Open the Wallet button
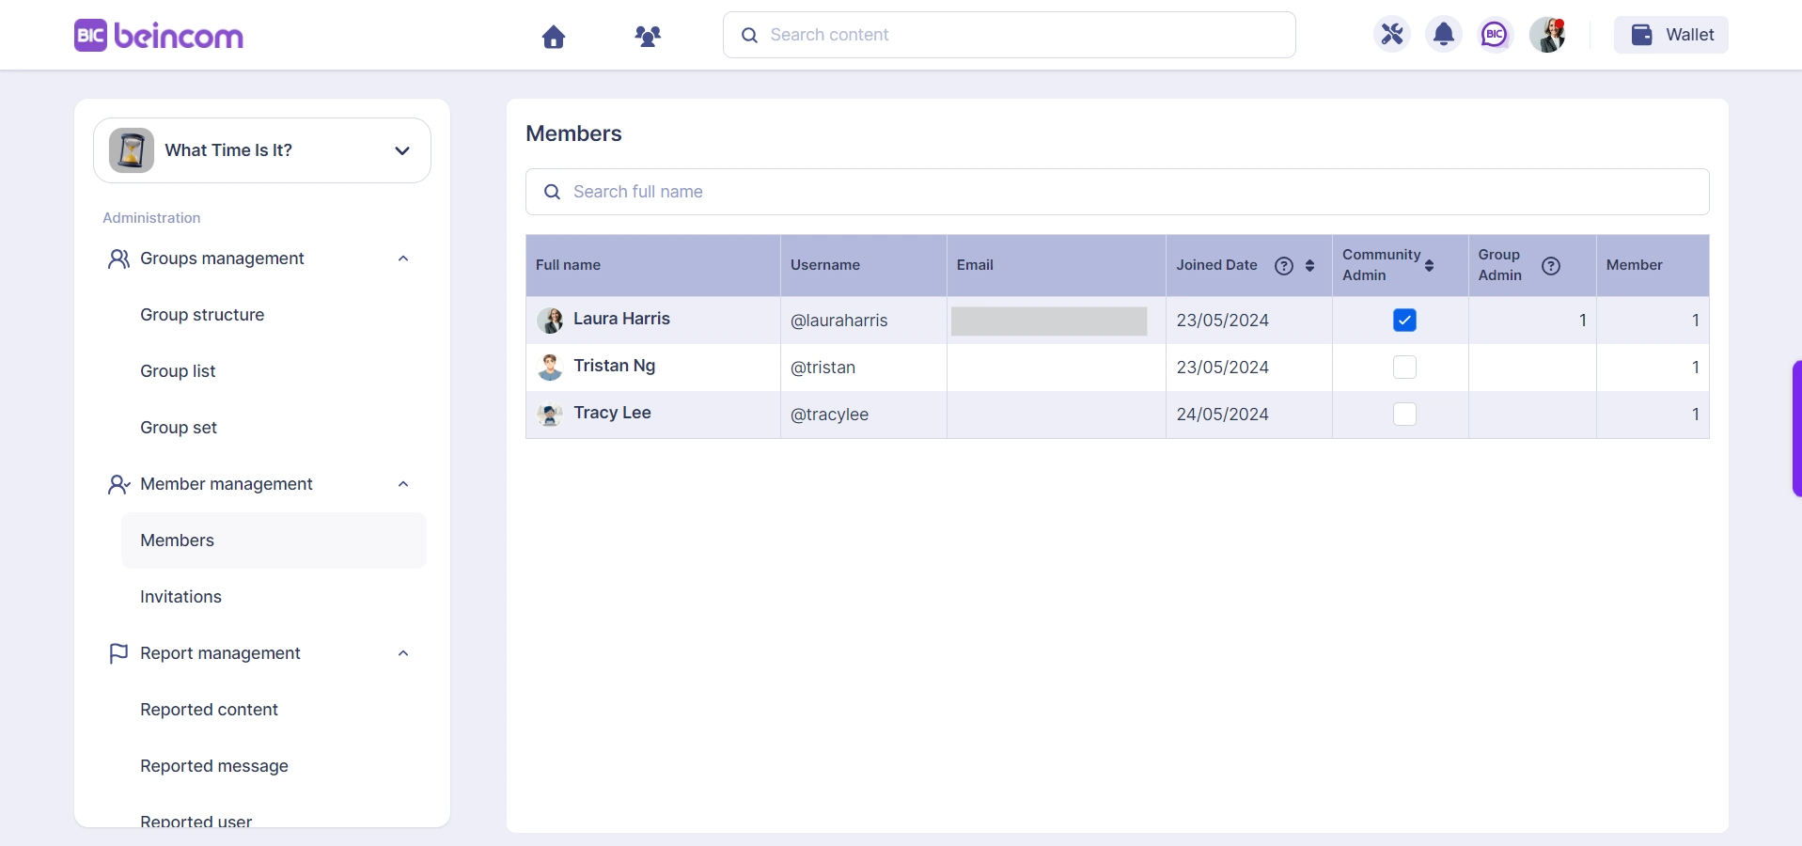The width and height of the screenshot is (1802, 846). point(1670,35)
